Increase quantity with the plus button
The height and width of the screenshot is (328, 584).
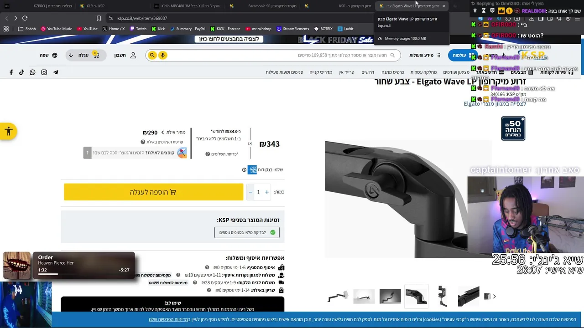[x=267, y=192]
